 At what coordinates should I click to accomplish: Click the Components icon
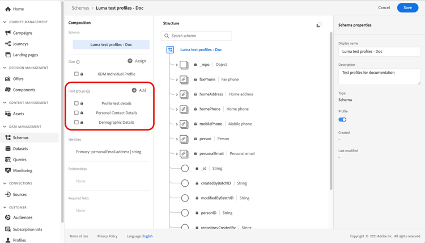(8, 90)
